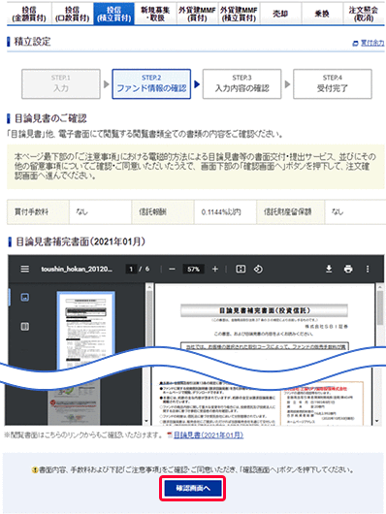
Task: Click the 57% zoom level field
Action: [194, 270]
